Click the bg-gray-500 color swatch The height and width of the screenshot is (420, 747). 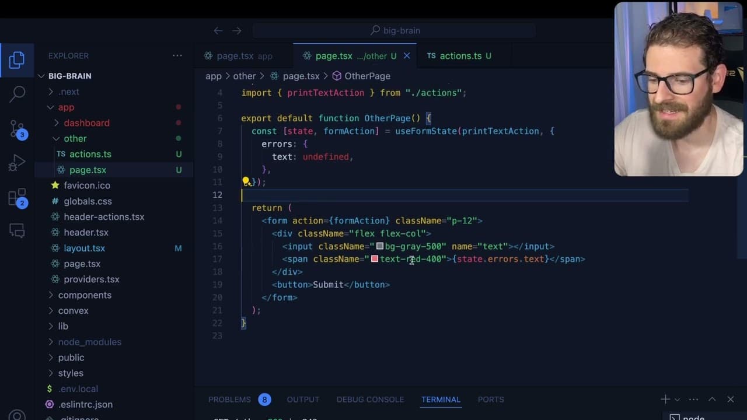pos(380,247)
